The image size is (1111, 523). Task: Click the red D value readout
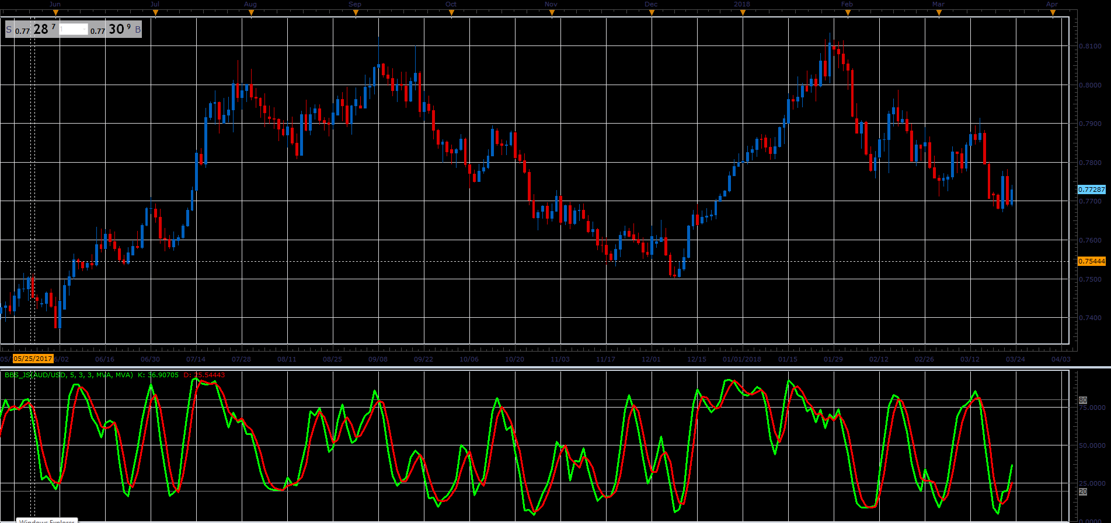pyautogui.click(x=204, y=375)
